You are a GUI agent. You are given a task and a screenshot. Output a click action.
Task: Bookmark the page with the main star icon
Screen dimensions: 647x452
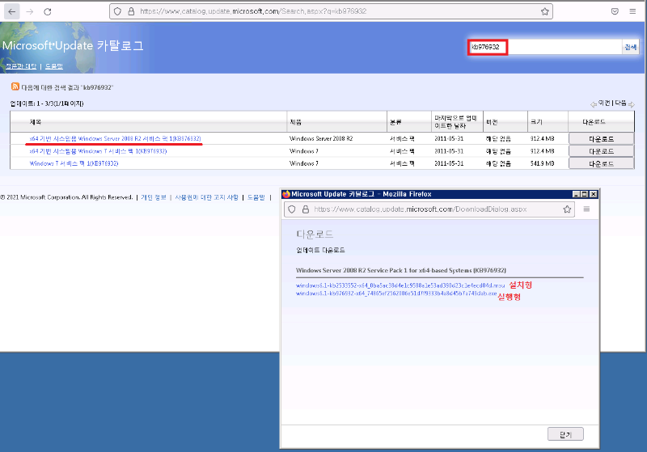[x=545, y=12]
